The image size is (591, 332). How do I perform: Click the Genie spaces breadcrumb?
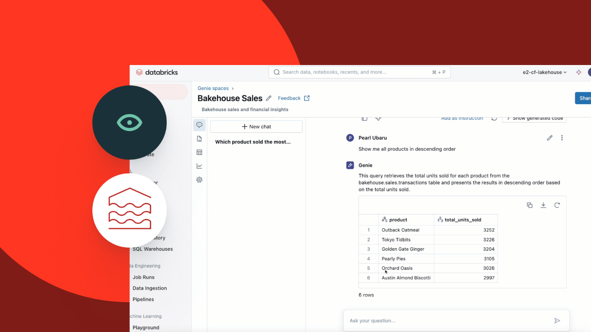[x=213, y=88]
